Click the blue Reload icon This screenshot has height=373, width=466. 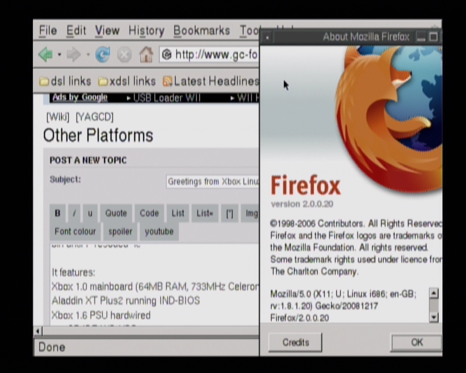[x=103, y=55]
